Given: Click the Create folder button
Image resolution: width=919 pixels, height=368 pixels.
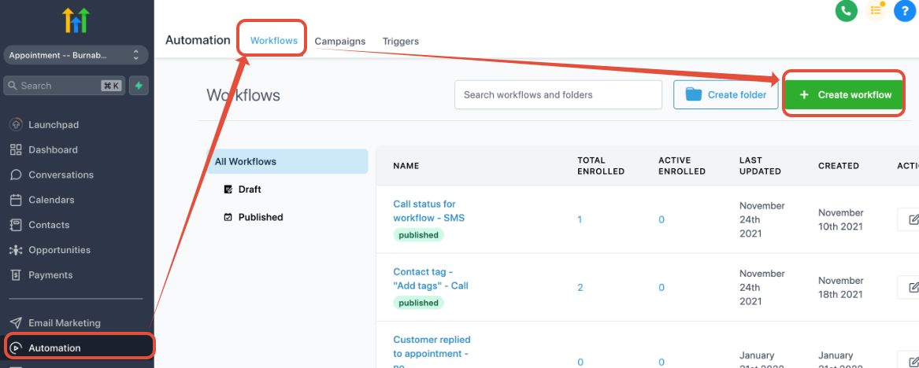Looking at the screenshot, I should pos(725,94).
